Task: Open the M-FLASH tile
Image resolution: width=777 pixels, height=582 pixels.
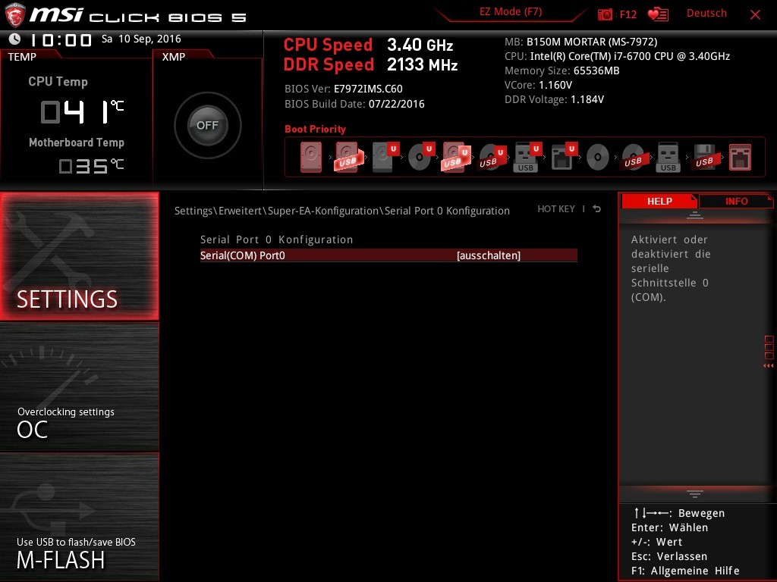Action: tap(80, 517)
